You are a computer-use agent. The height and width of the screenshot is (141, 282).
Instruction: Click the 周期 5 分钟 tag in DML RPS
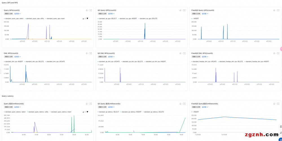(x=8, y=57)
